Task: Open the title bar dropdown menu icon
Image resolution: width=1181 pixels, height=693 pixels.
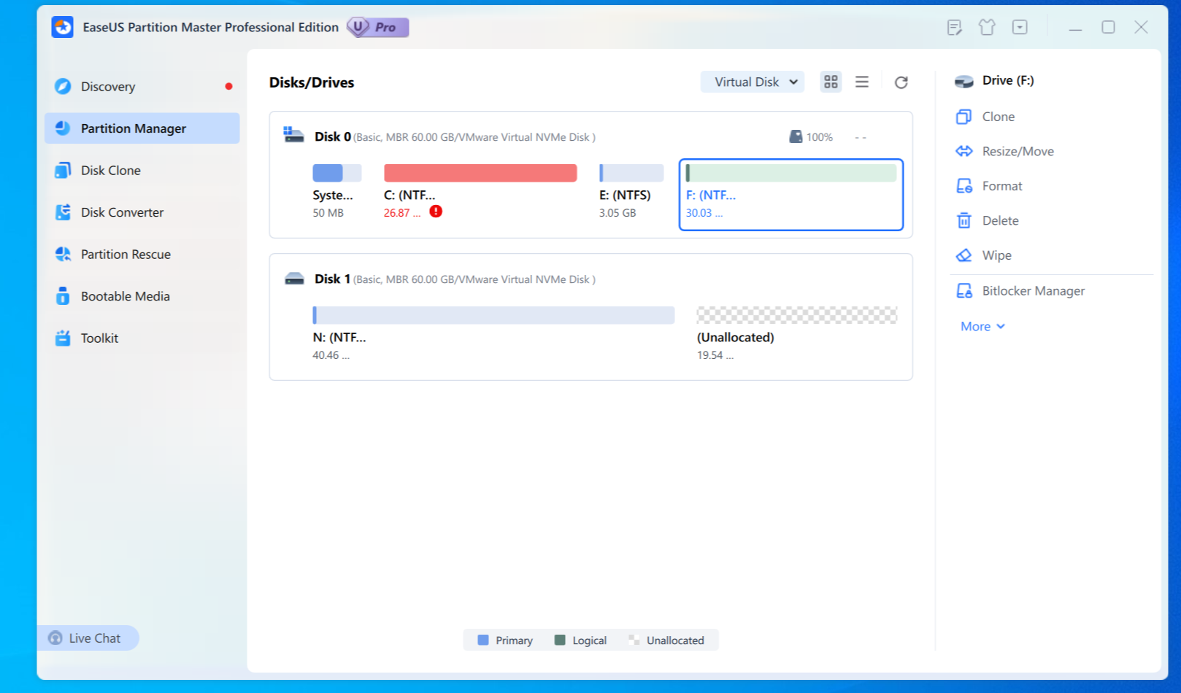Action: pos(1020,28)
